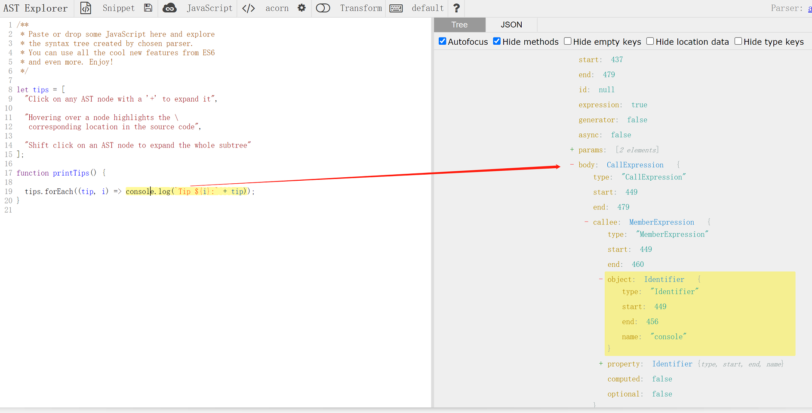The width and height of the screenshot is (812, 413).
Task: Click the start: 437 entry
Action: point(601,59)
